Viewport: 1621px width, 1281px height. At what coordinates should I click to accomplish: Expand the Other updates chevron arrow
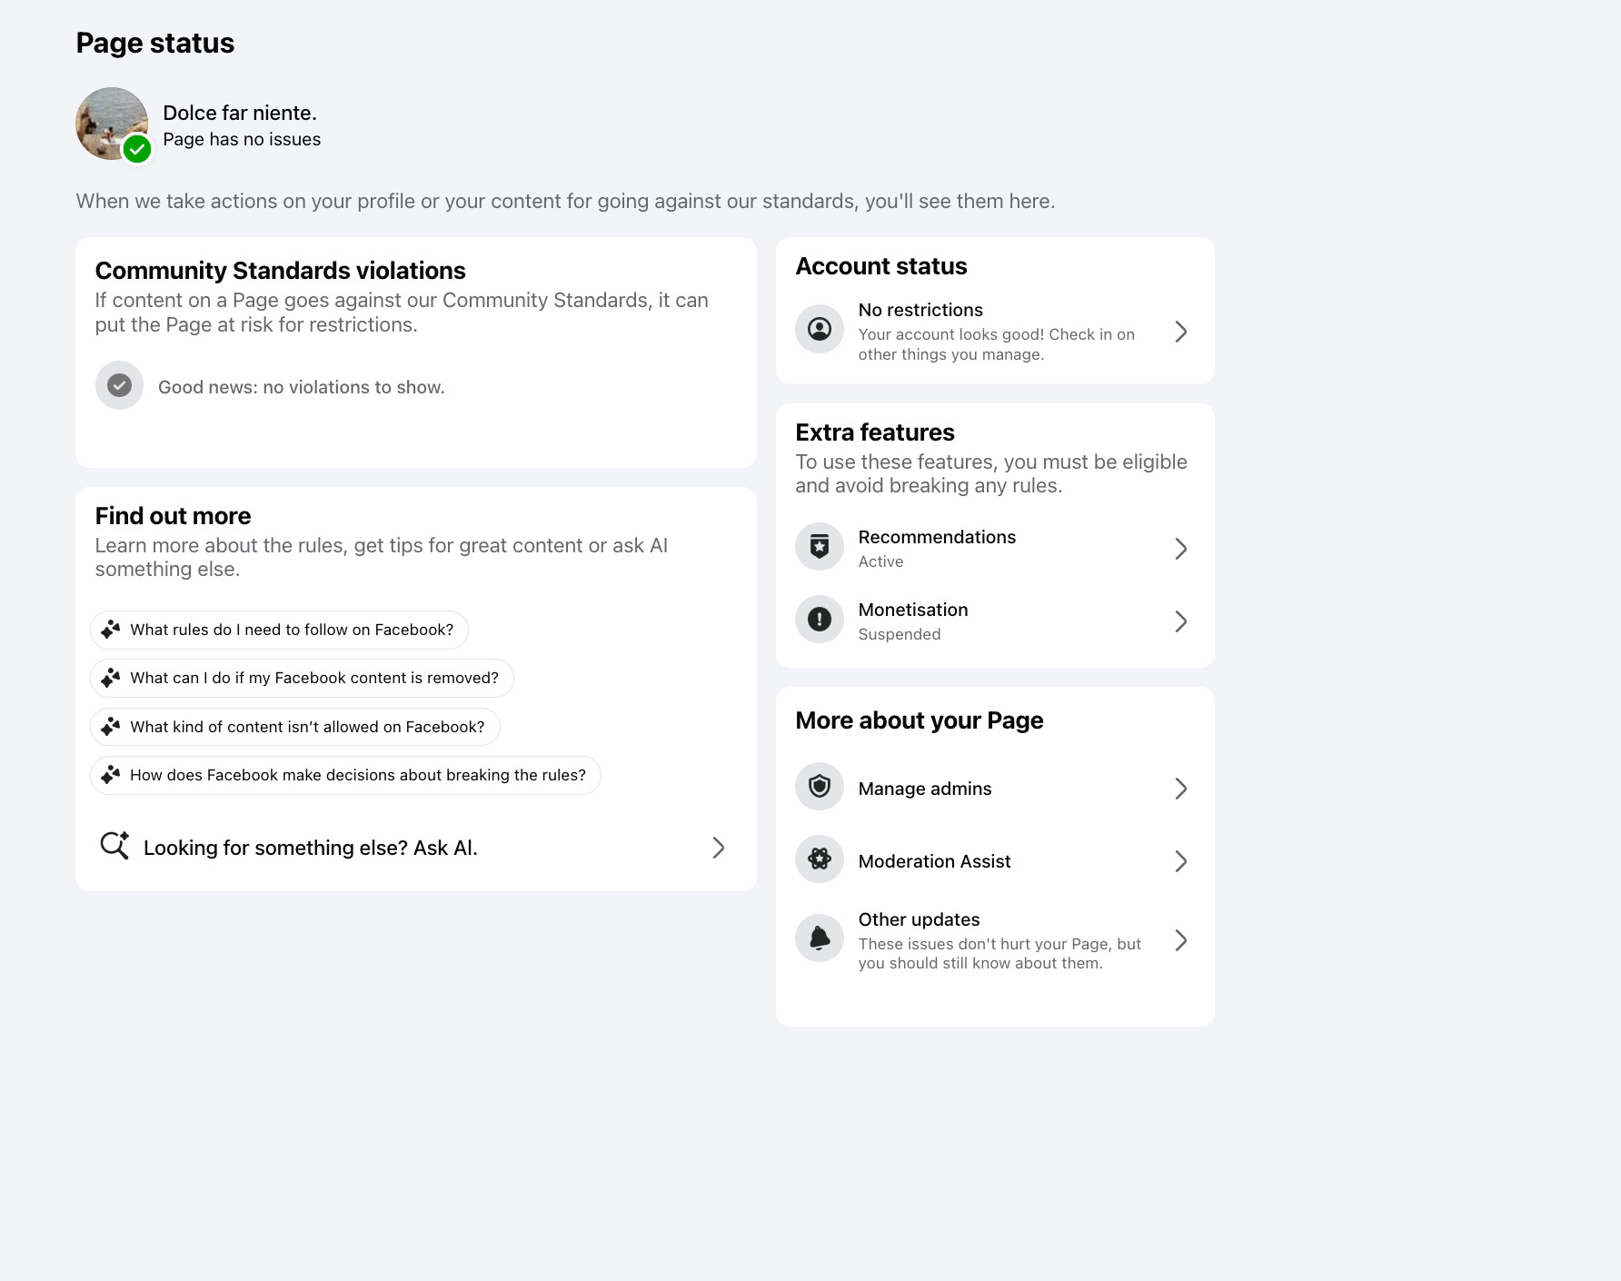coord(1180,940)
